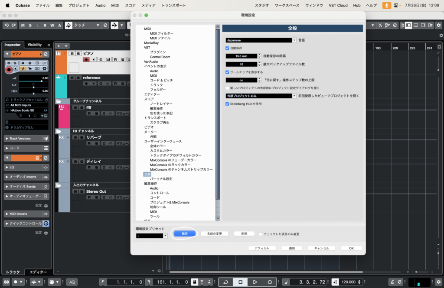
Task: Uncheck the 自動保存 checkbox
Action: [228, 48]
